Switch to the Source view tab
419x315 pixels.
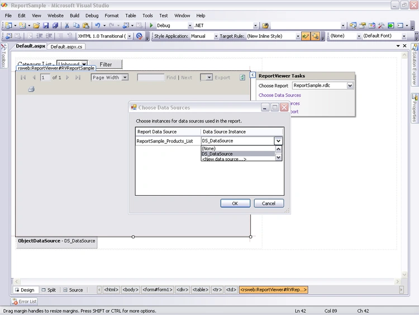pos(73,290)
